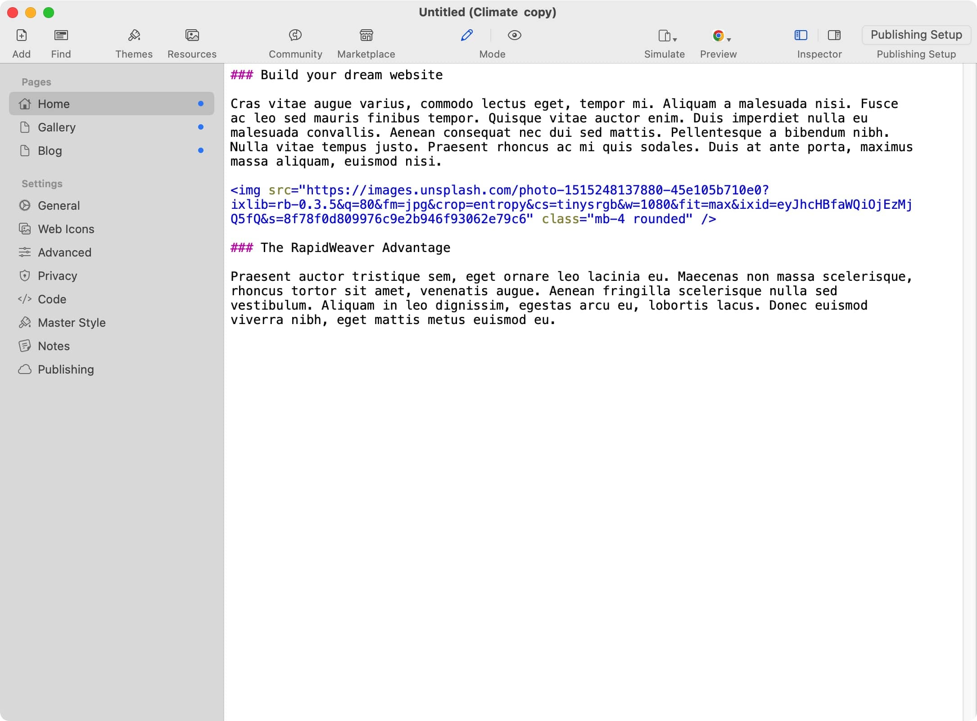The image size is (977, 721).
Task: Open Privacy settings
Action: 111,275
